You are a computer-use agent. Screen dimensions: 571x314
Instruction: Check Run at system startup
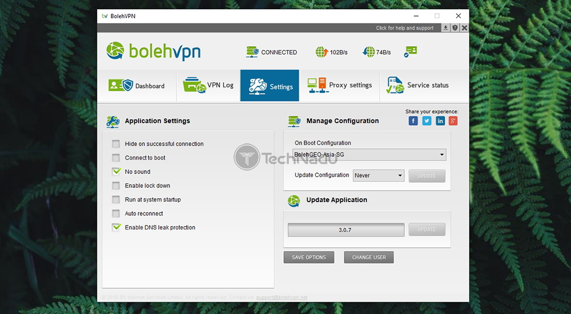pos(116,200)
